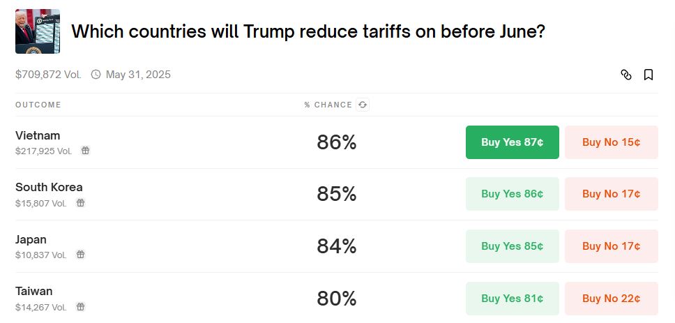Open the gift rewards icon under Japan
The width and height of the screenshot is (675, 323).
point(80,255)
